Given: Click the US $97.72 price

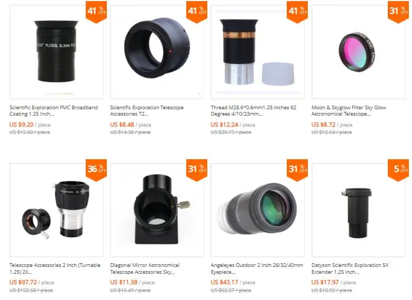Looking at the screenshot, I should click(x=23, y=283).
